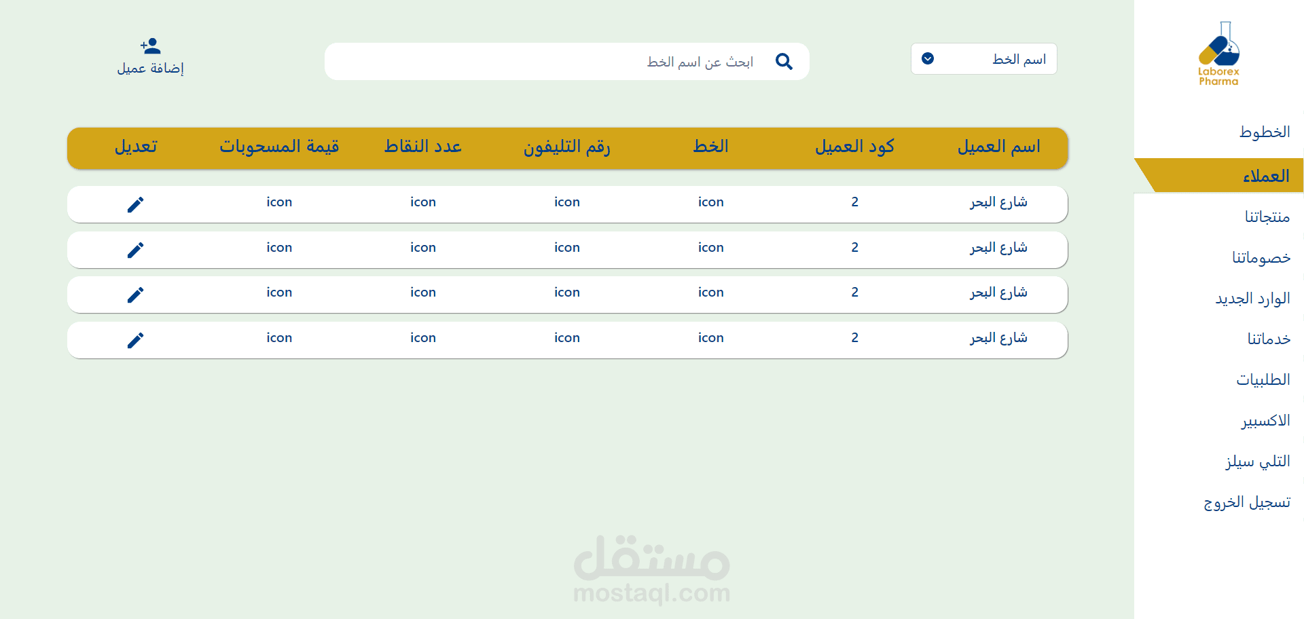Click شارع البحر in the third row
This screenshot has width=1304, height=619.
point(998,293)
